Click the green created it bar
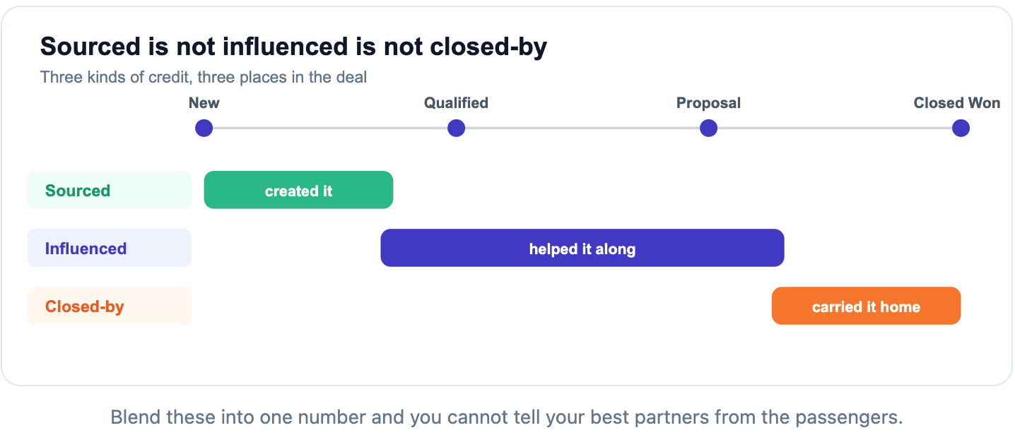Viewport: 1015px width, 435px height. [x=298, y=190]
